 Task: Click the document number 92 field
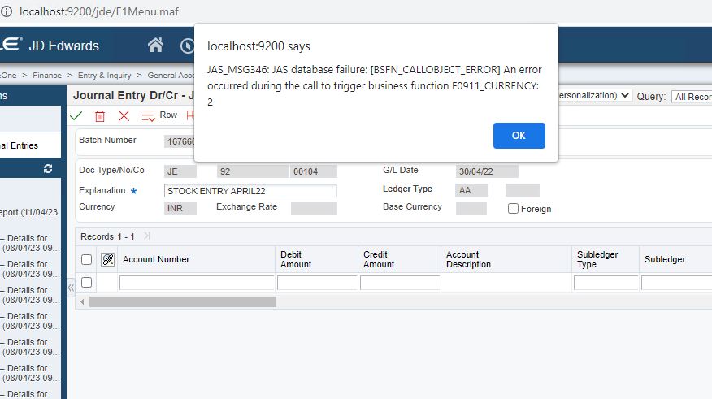coord(253,171)
